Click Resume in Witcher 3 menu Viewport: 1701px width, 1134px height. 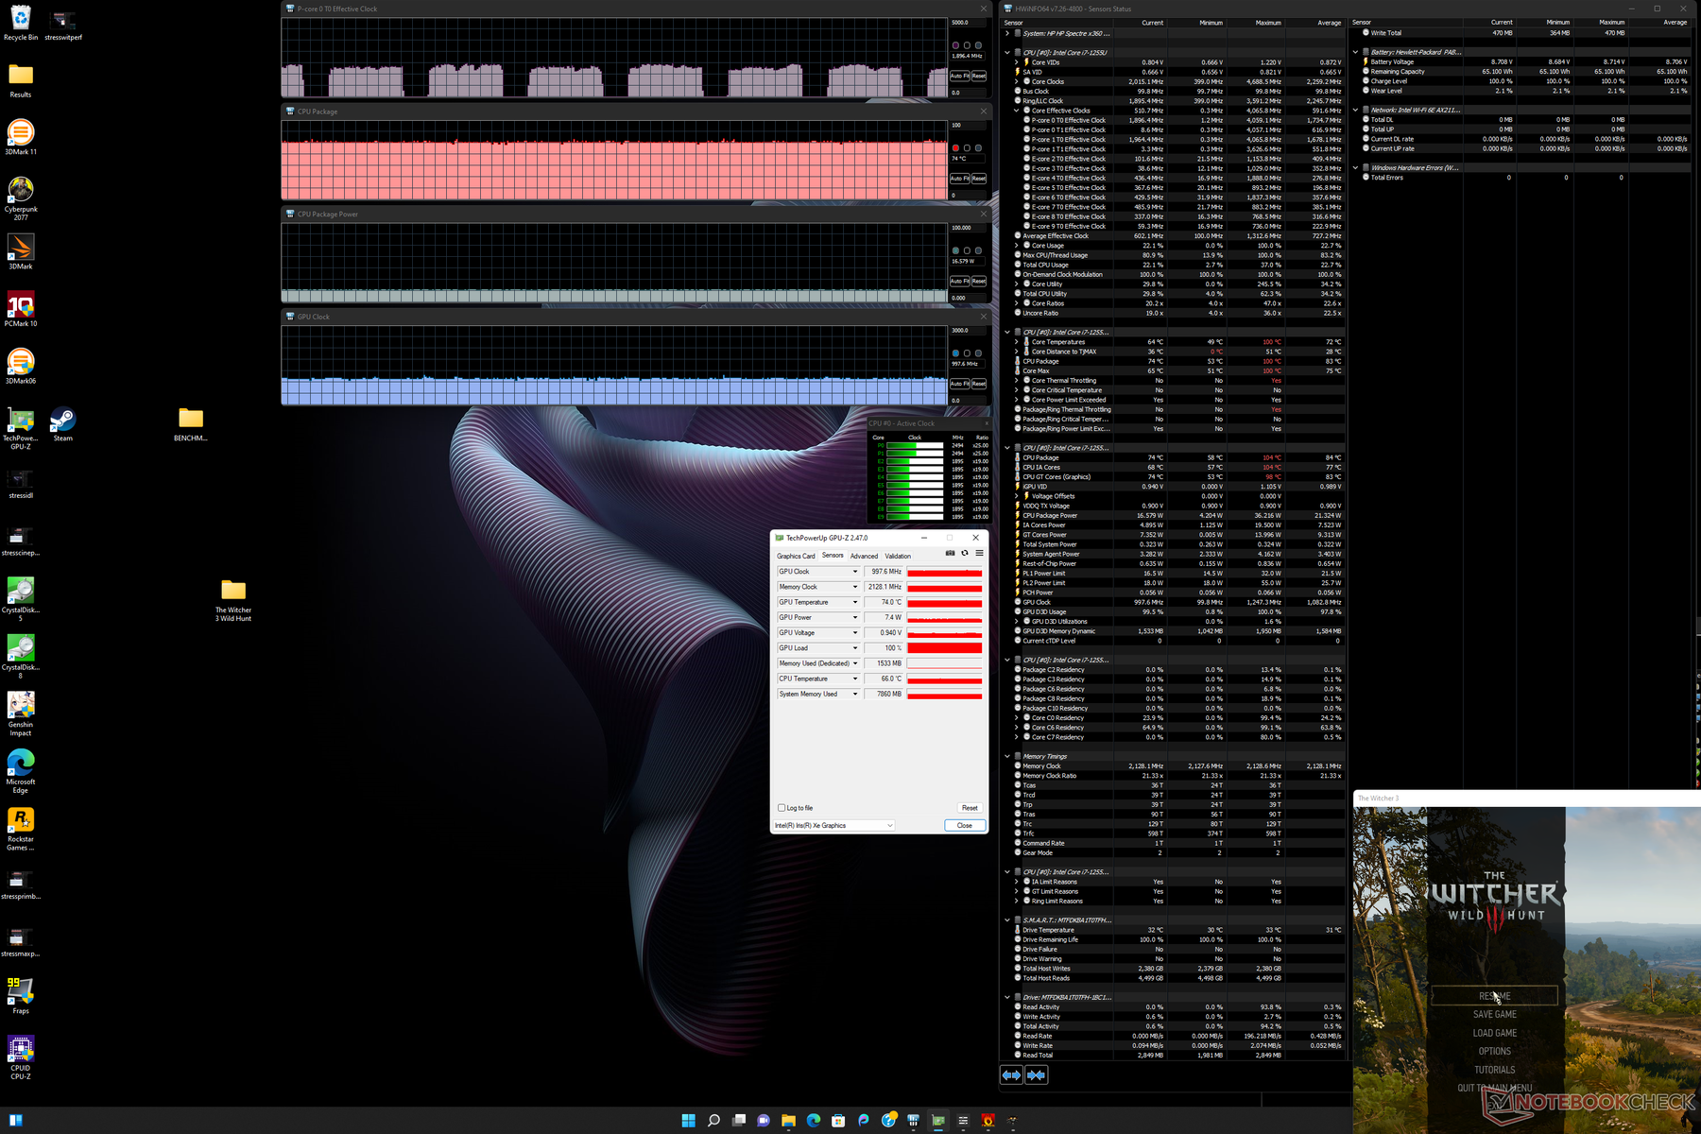[x=1494, y=996]
